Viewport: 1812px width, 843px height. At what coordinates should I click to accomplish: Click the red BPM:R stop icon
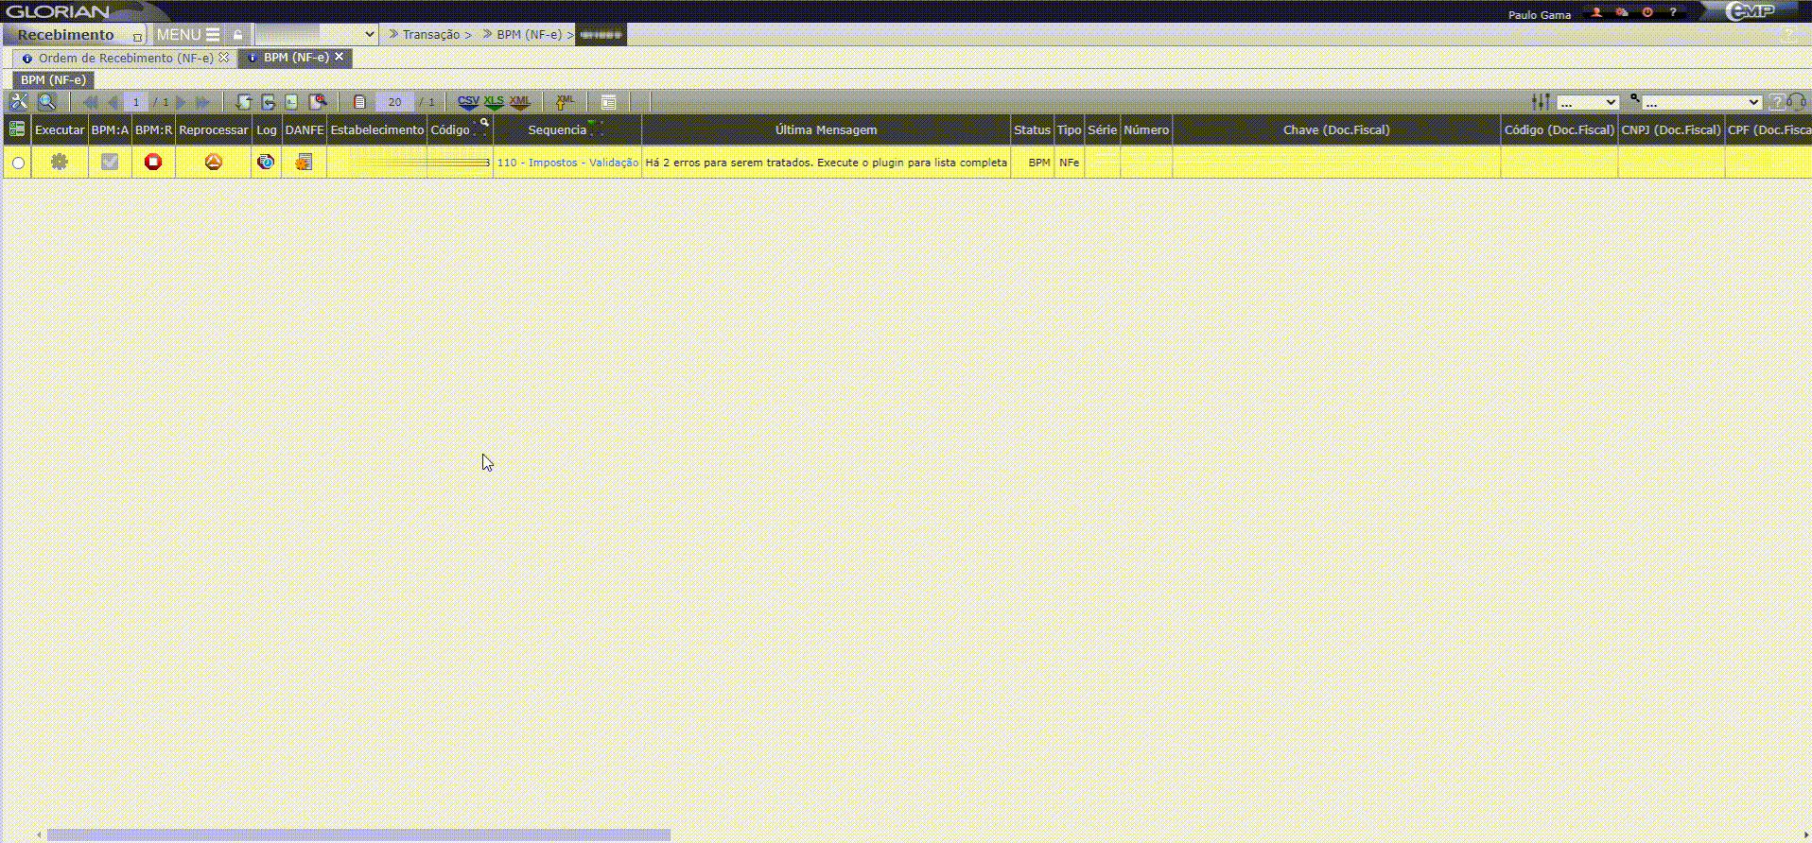coord(153,163)
